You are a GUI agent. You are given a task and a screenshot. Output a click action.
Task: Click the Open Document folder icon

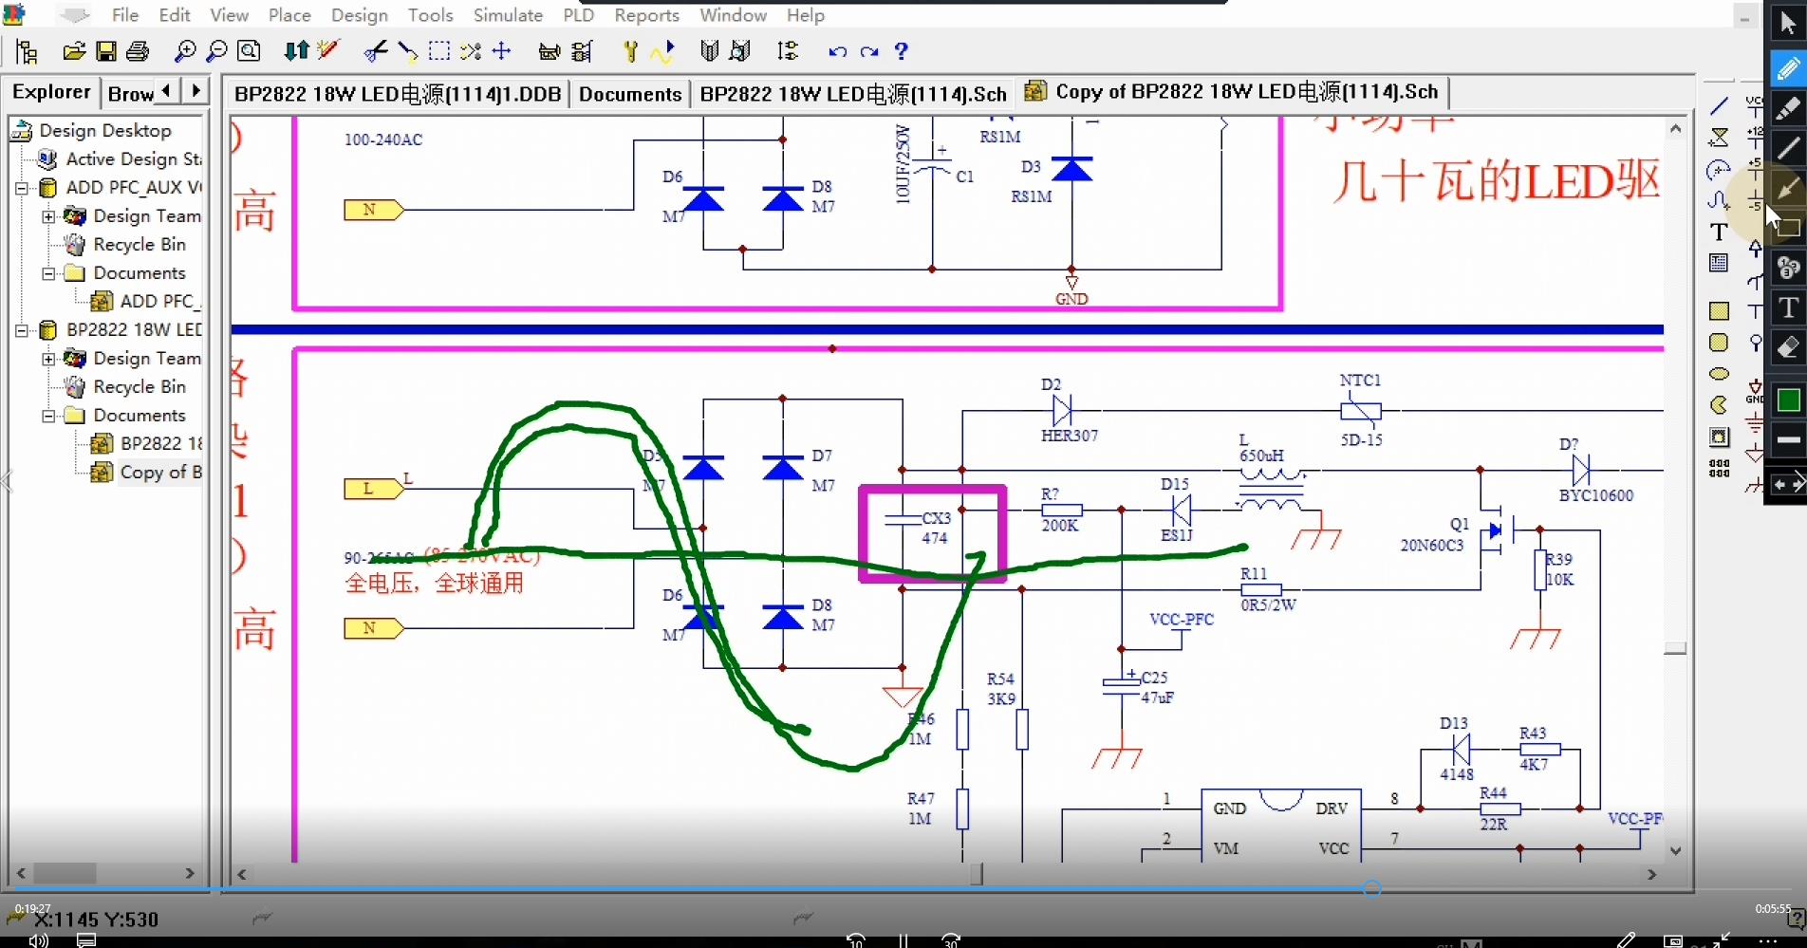pyautogui.click(x=74, y=51)
